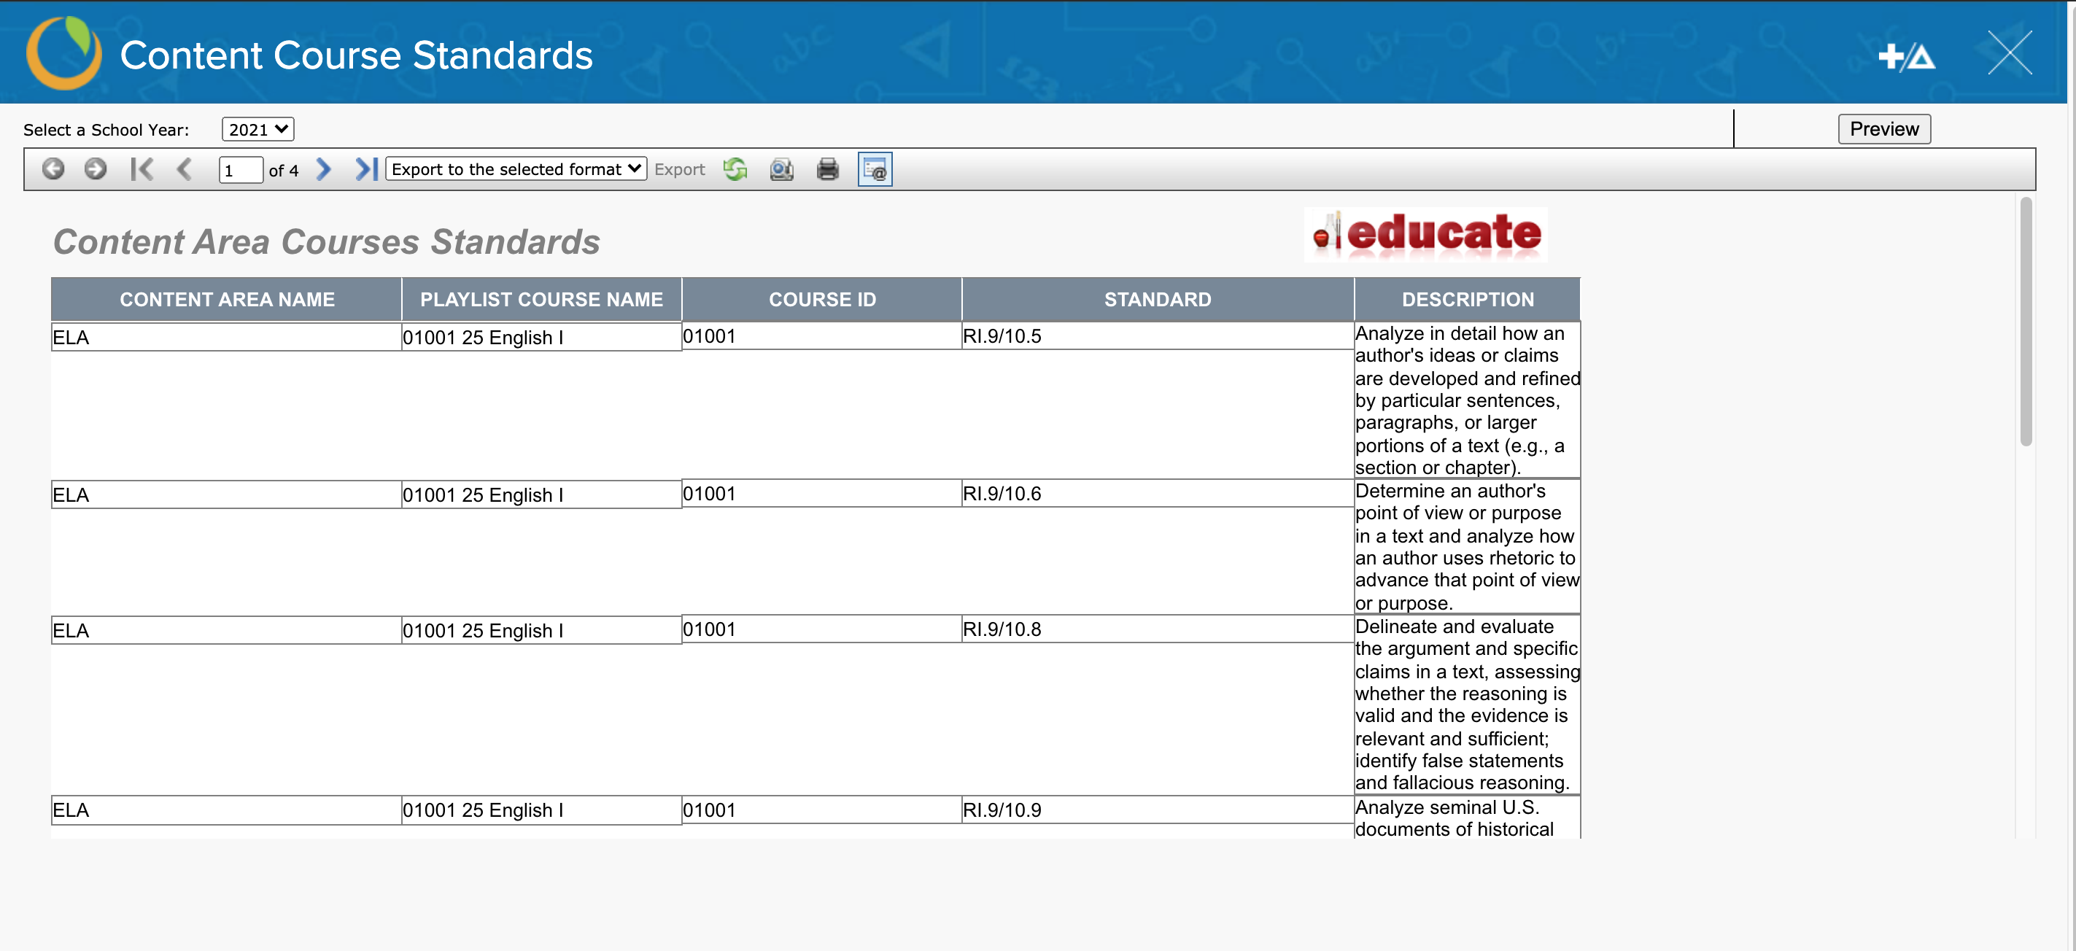This screenshot has width=2076, height=951.
Task: Click the accessibility plus-triangle icon in header
Action: (1906, 56)
